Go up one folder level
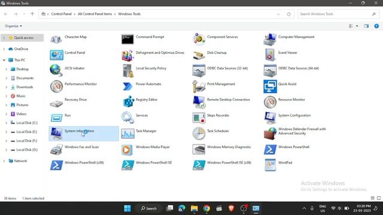This screenshot has height=215, width=383. coord(32,14)
